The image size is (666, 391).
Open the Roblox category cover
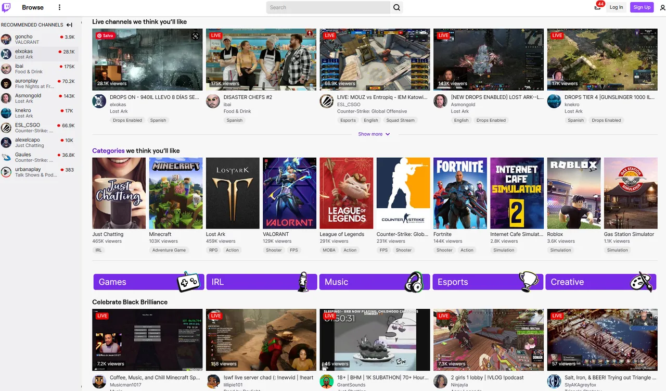[x=574, y=193]
